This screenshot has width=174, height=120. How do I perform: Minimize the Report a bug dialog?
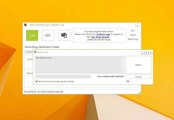pyautogui.click(x=143, y=53)
